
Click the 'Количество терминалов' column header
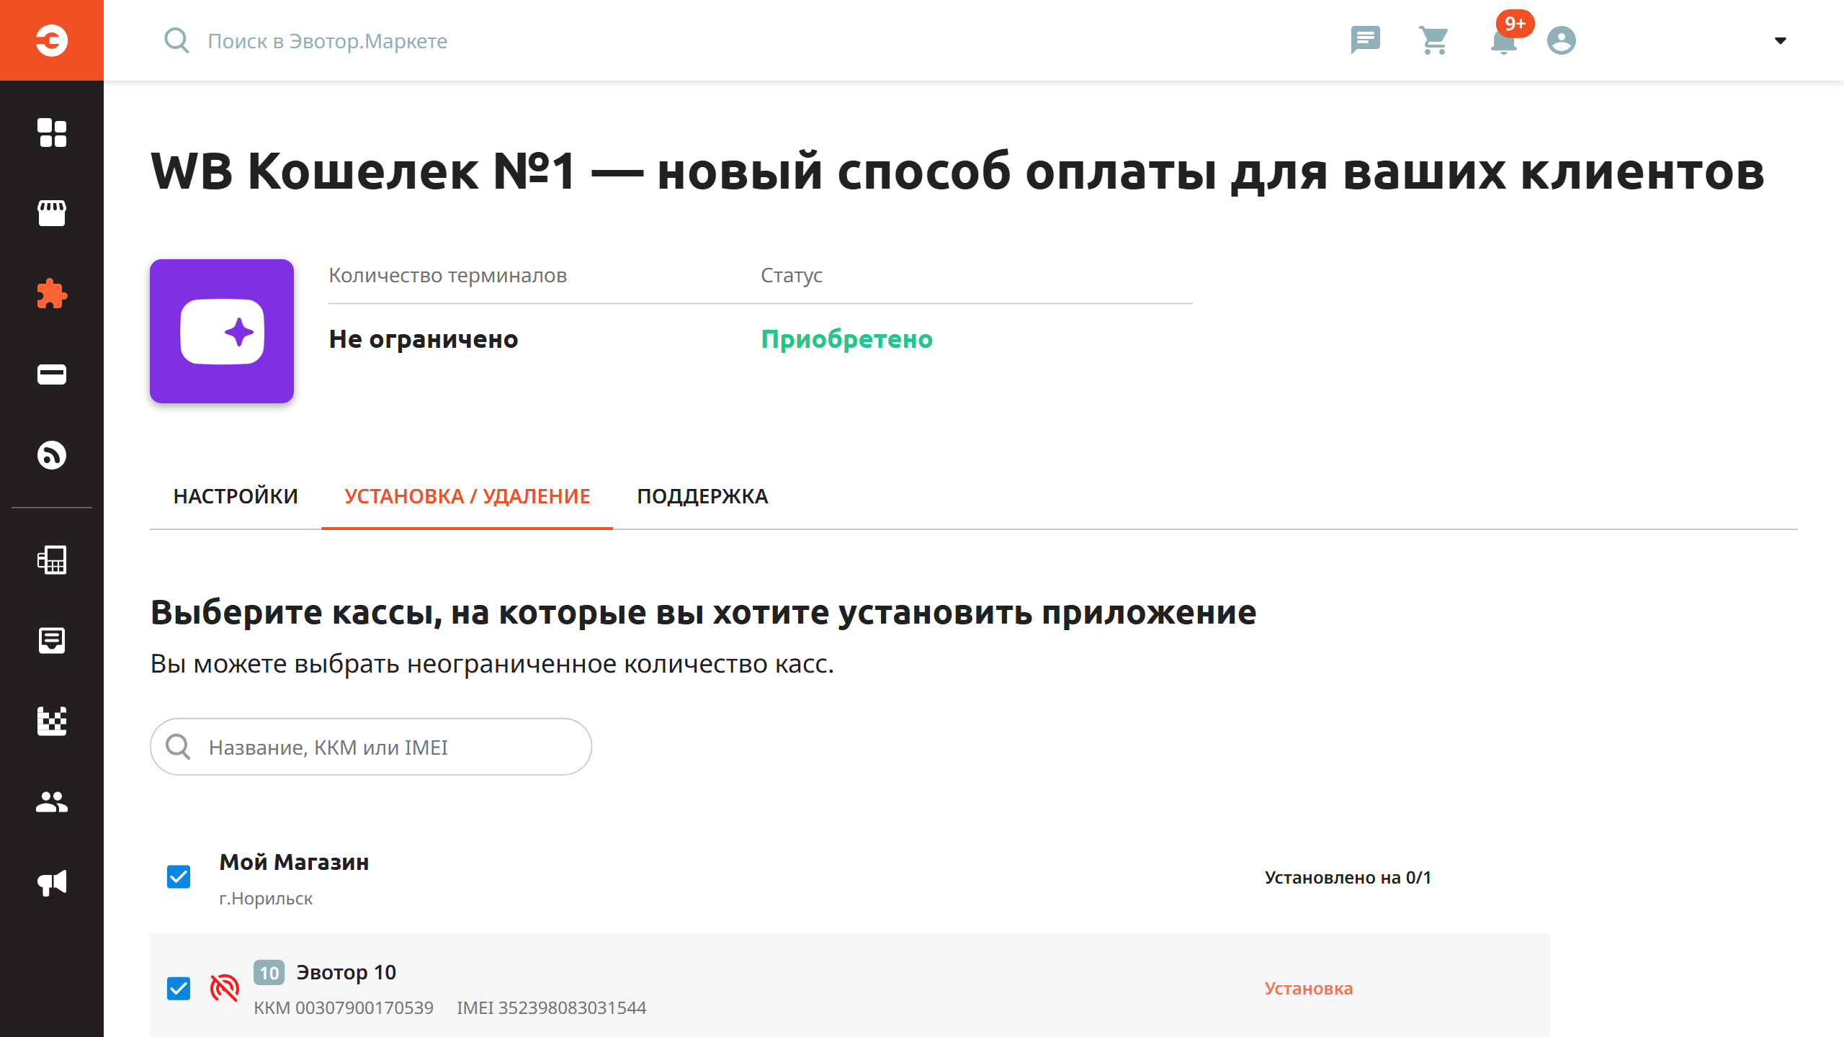pos(447,275)
